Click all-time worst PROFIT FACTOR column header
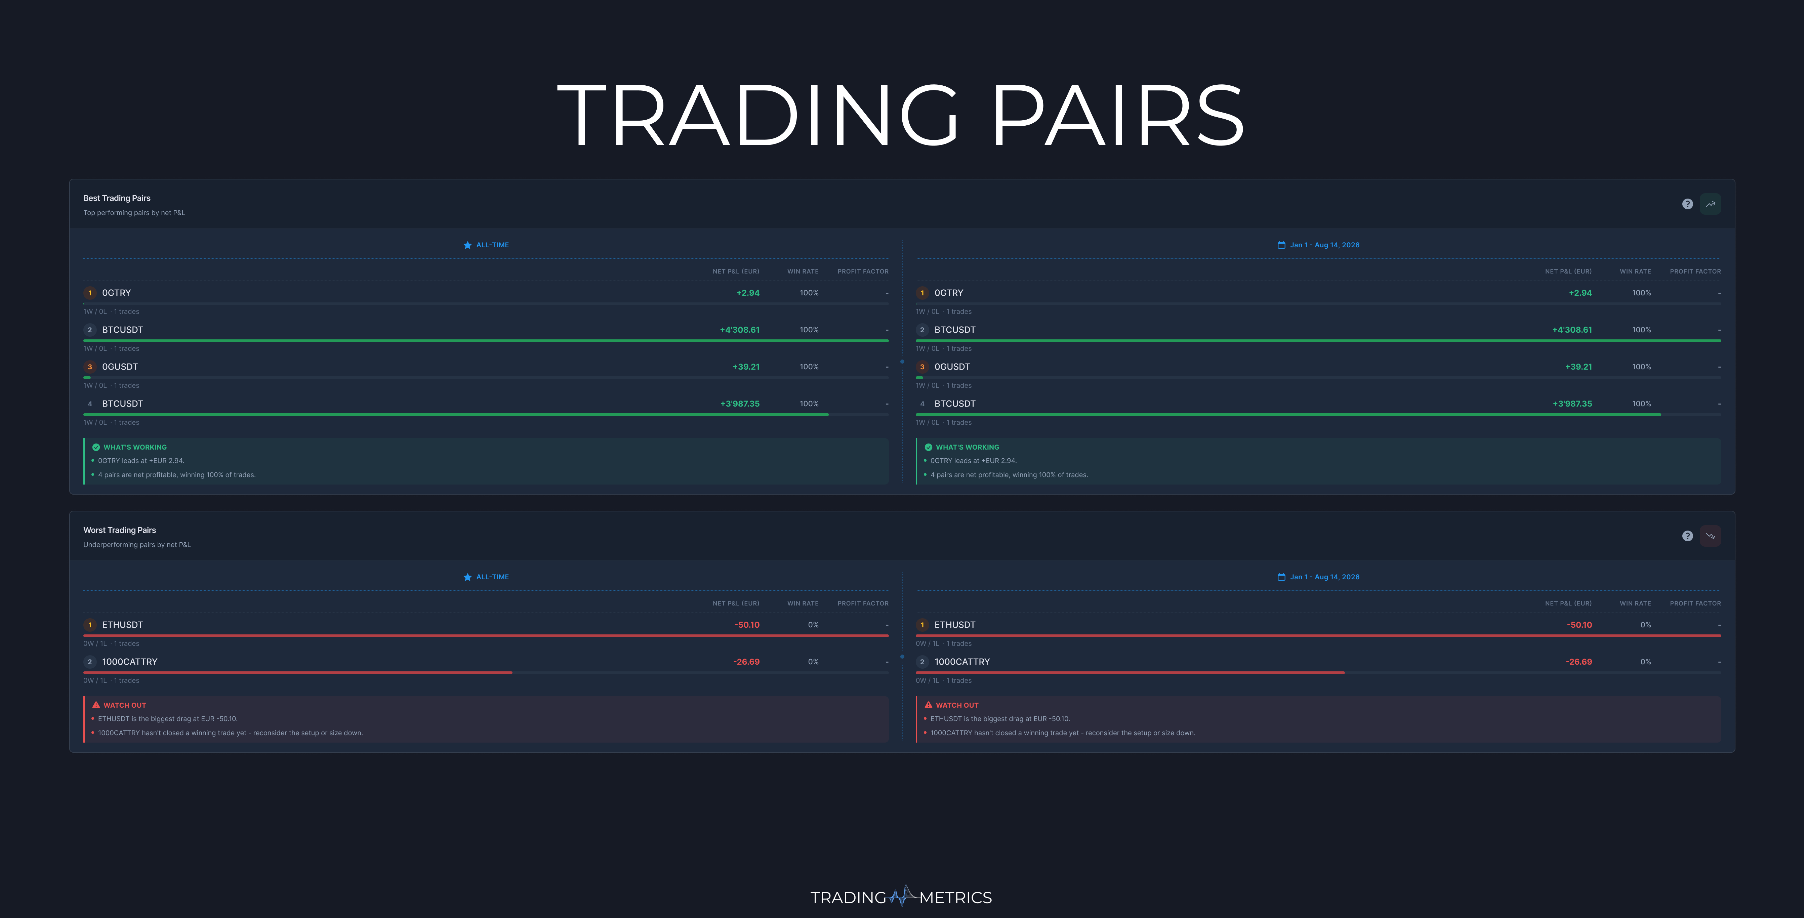 (x=863, y=603)
